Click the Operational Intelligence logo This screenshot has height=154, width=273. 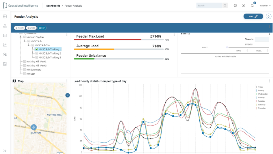[x=20, y=6]
